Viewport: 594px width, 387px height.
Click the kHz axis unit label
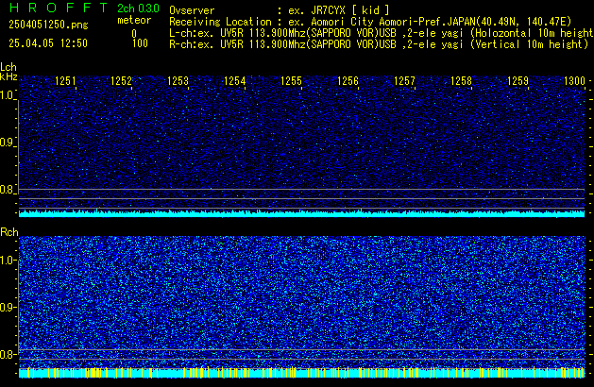(x=8, y=76)
